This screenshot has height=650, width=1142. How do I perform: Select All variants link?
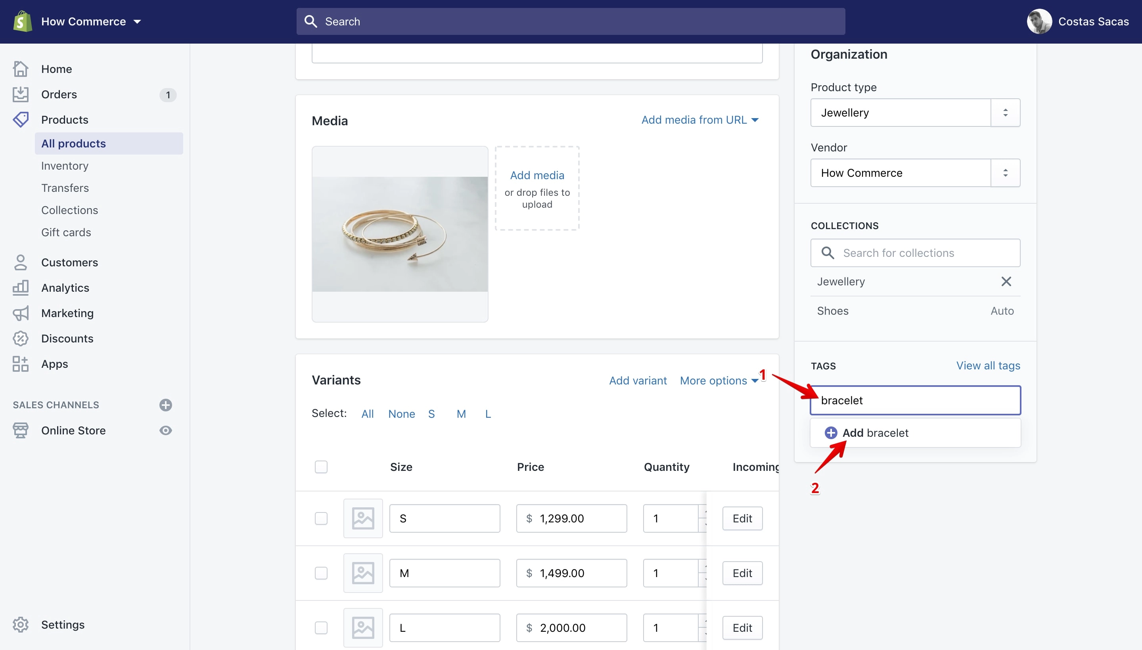368,414
